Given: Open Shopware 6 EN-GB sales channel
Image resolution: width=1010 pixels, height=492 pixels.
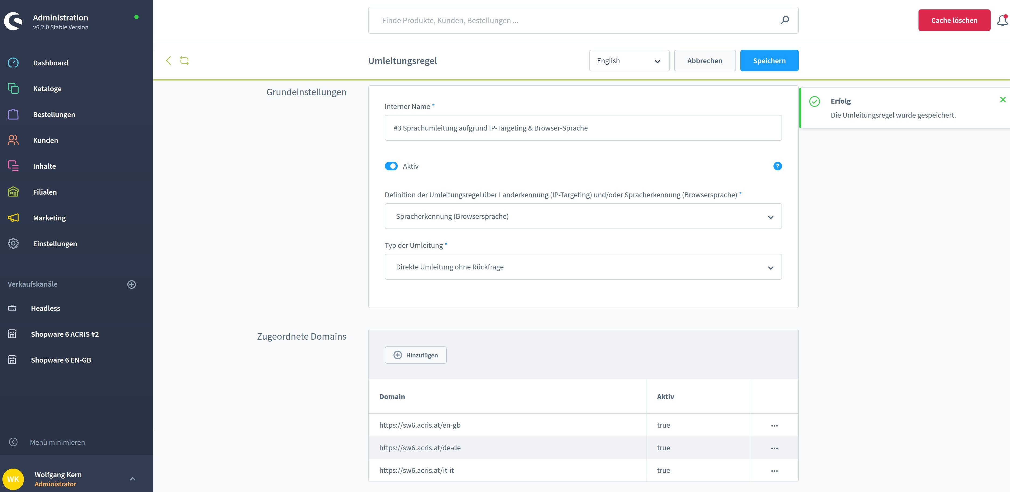Looking at the screenshot, I should 61,360.
